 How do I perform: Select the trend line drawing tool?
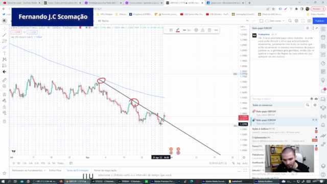(x=5, y=35)
